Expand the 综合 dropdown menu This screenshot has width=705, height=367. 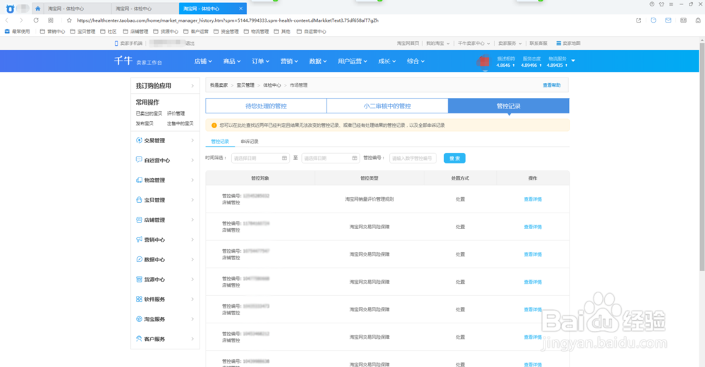(x=415, y=61)
